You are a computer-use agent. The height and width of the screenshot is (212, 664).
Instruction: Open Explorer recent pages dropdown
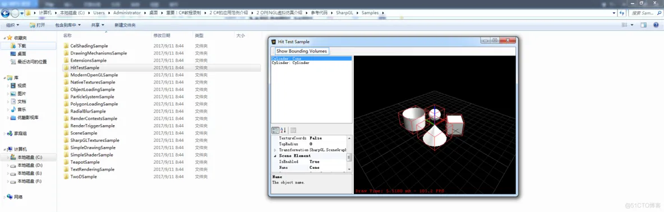tap(22, 13)
